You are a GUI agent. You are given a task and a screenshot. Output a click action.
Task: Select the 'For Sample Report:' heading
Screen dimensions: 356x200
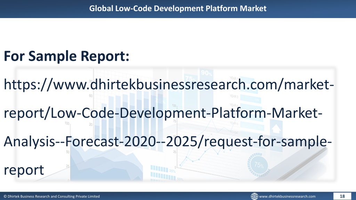[66, 56]
